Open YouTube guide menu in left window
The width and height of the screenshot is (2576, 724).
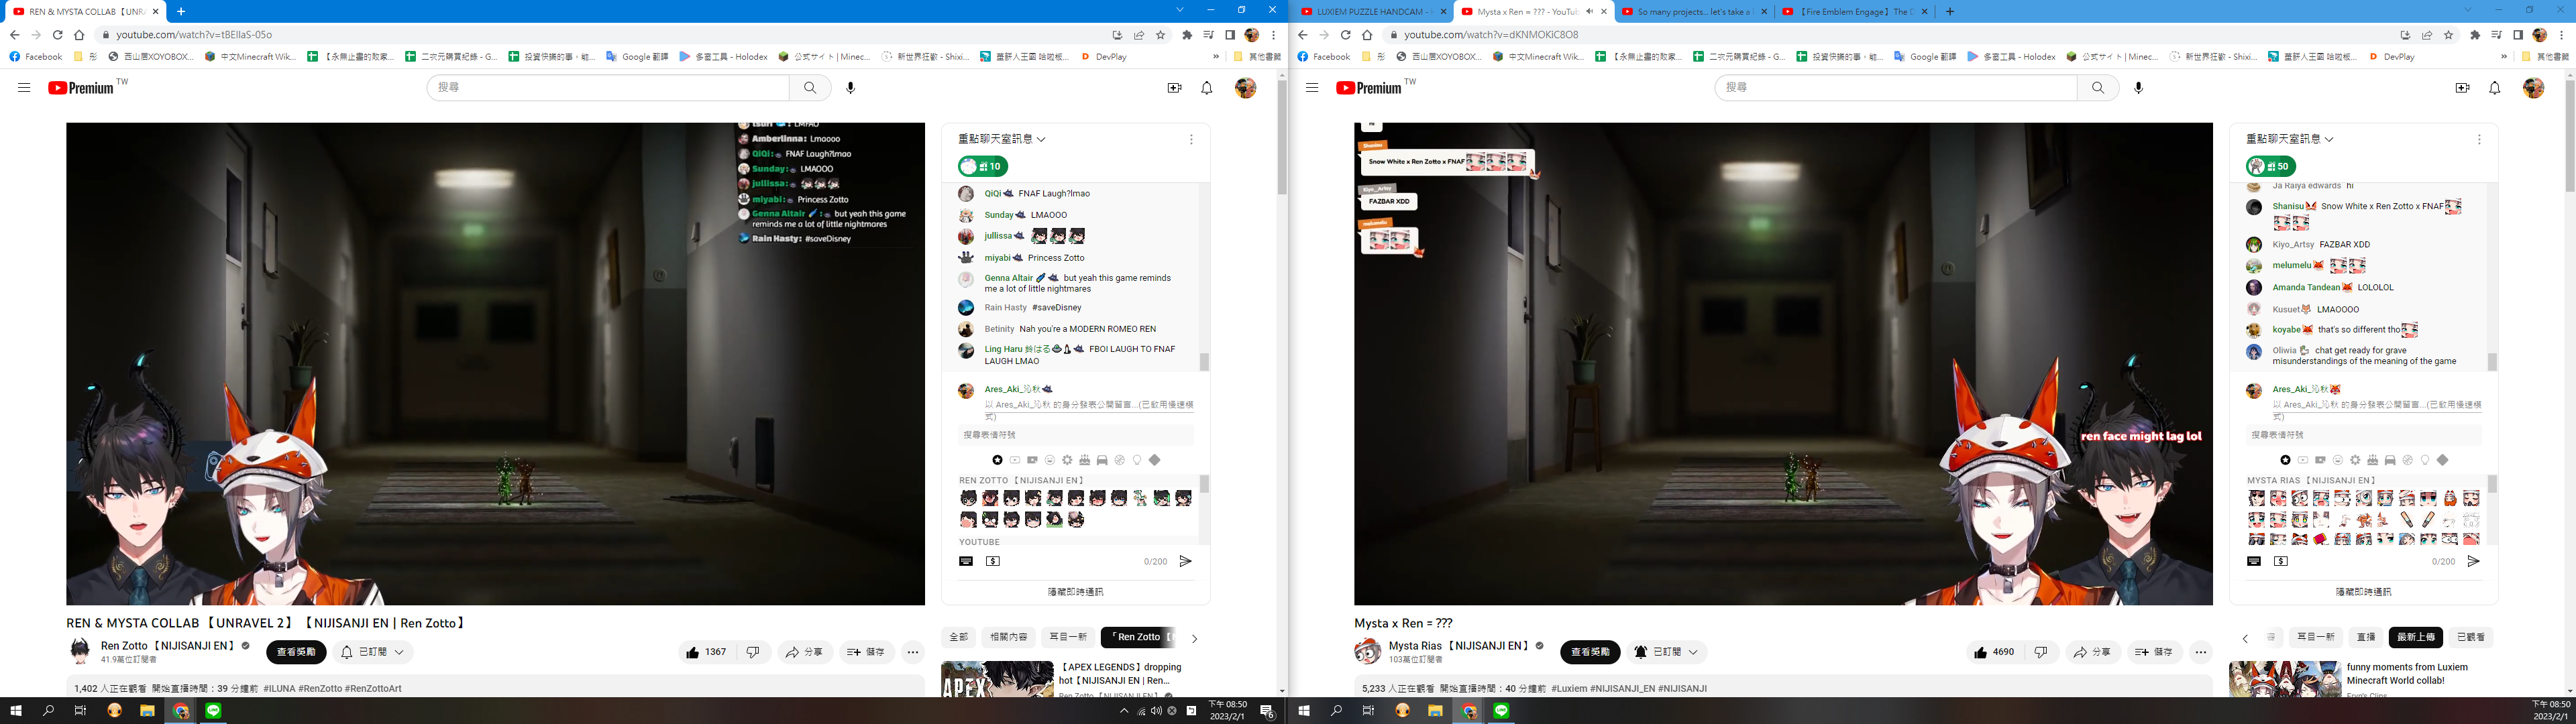[x=24, y=88]
